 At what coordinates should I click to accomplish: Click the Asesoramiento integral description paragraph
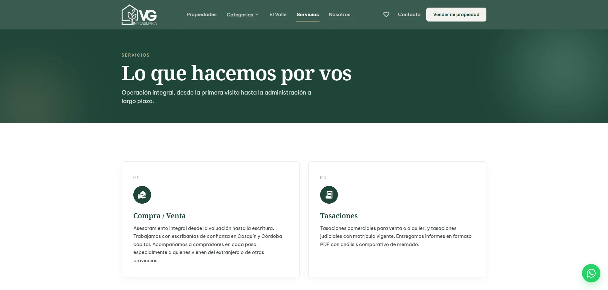[208, 244]
